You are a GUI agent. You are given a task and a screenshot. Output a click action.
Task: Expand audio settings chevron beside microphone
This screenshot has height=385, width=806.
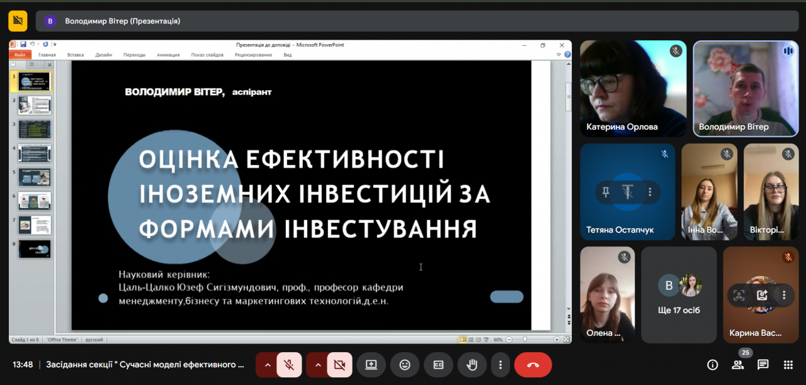(x=268, y=365)
